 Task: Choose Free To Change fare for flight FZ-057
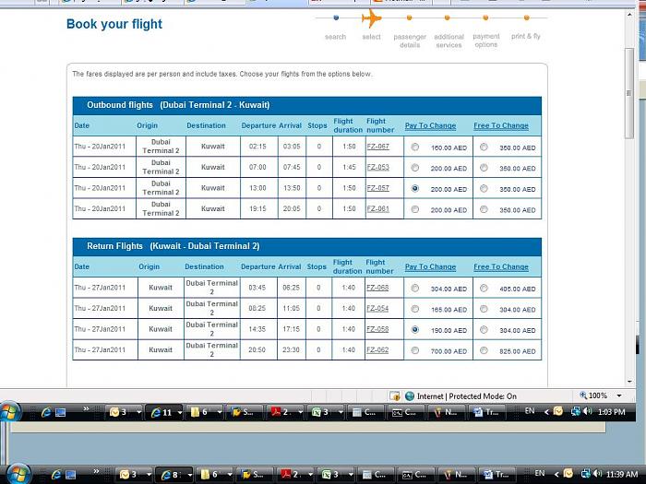pyautogui.click(x=484, y=188)
